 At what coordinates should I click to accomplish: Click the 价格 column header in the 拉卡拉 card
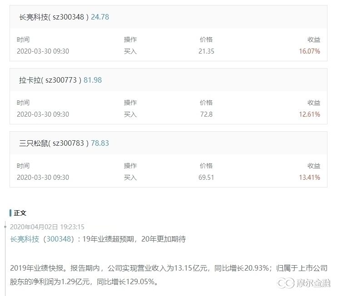click(x=206, y=103)
